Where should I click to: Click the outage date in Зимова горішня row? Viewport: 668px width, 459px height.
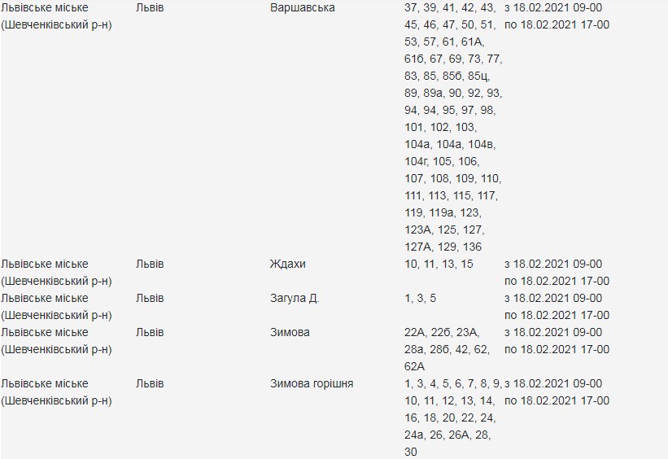point(557,391)
